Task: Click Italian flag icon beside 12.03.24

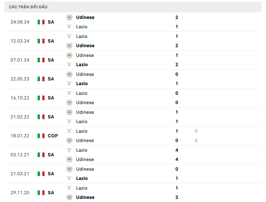Action: click(41, 41)
